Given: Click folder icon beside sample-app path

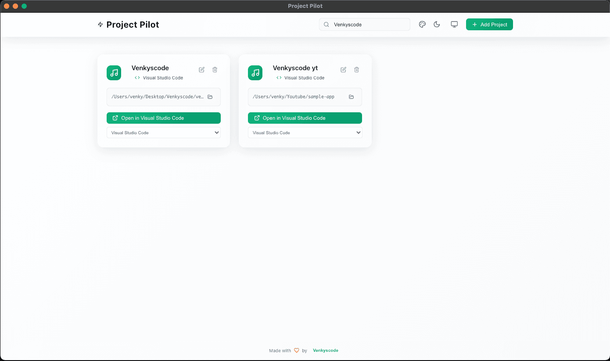Looking at the screenshot, I should tap(351, 97).
